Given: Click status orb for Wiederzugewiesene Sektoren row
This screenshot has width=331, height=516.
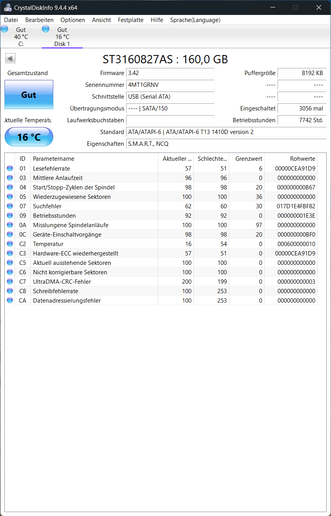Looking at the screenshot, I should coord(10,197).
